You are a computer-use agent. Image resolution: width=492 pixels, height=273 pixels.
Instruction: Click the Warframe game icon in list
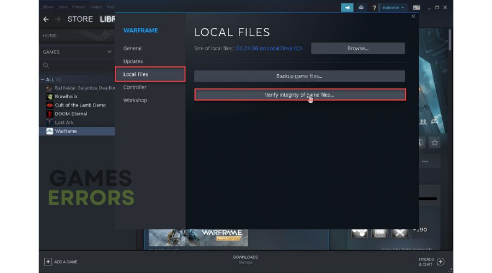[50, 131]
